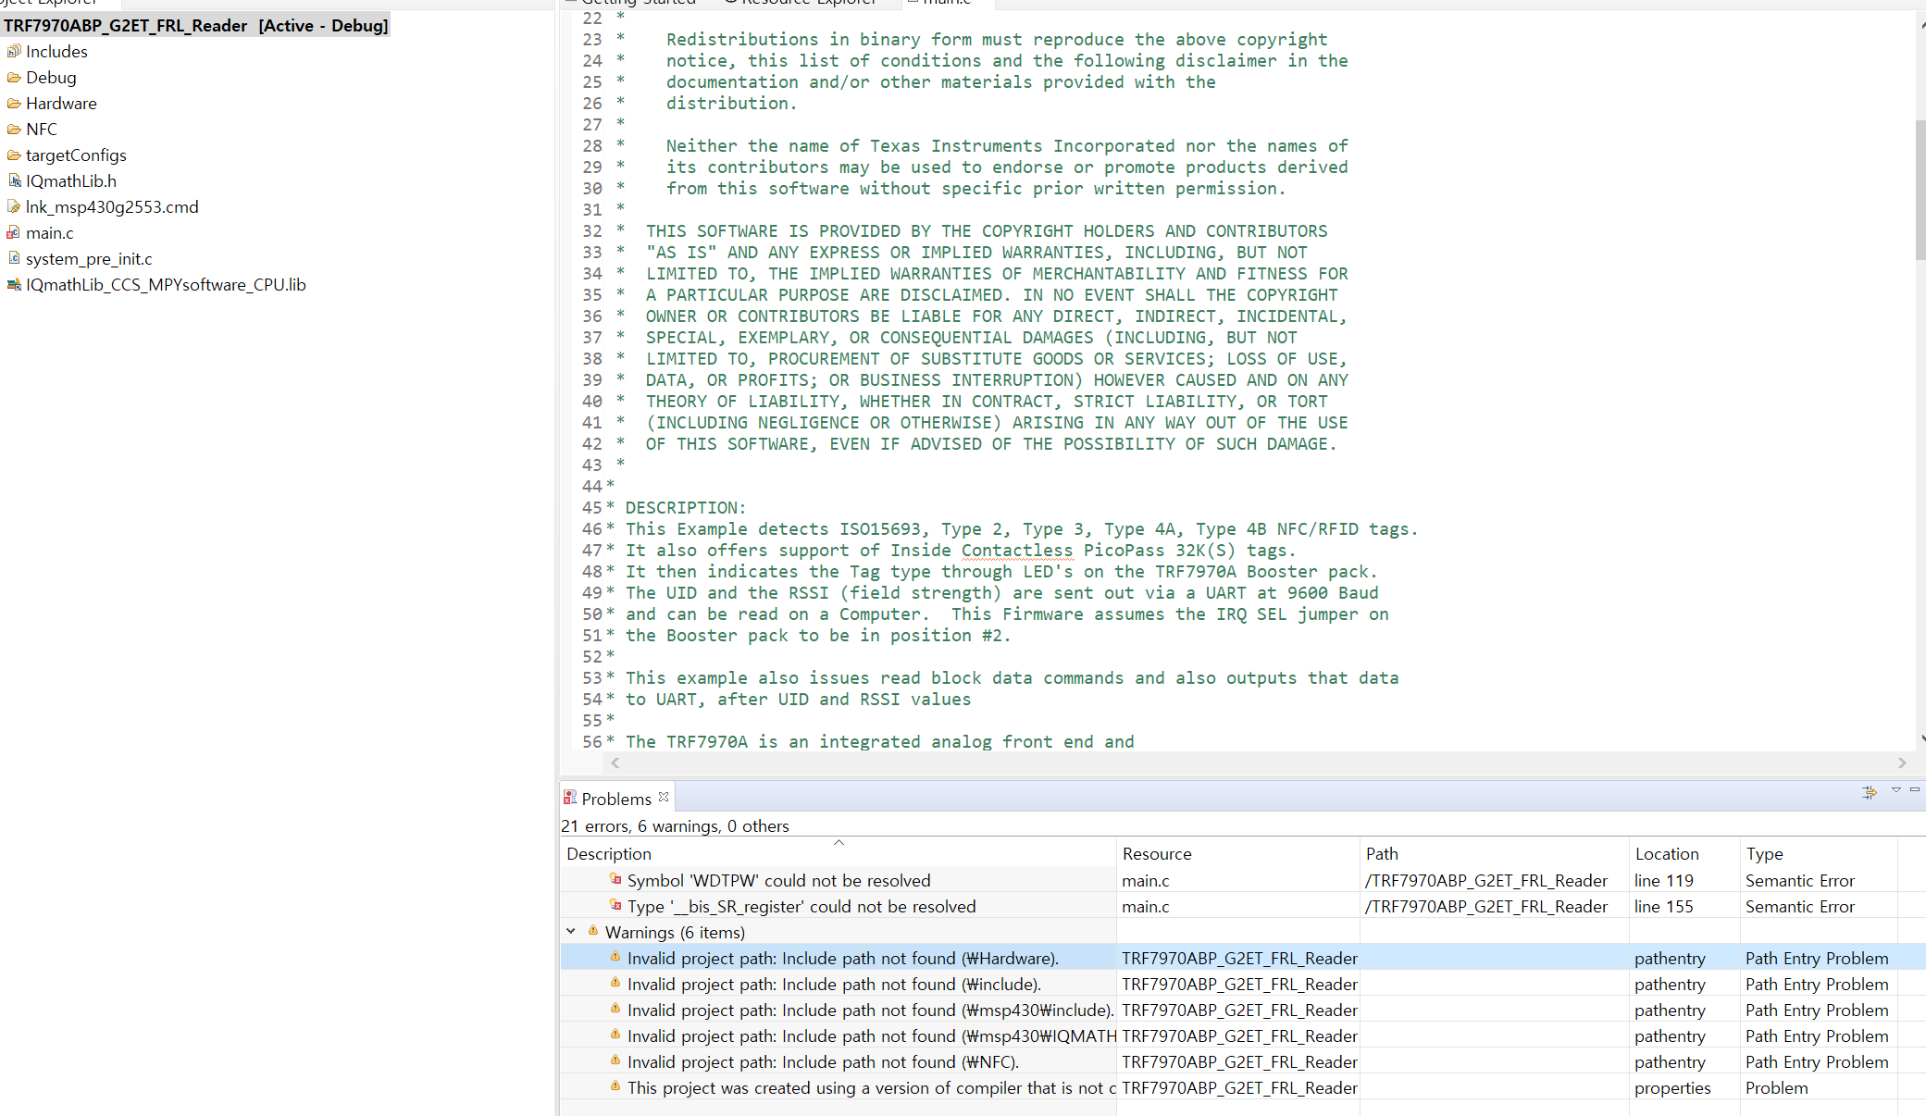Screen dimensions: 1926x1116
Task: Open the IQmathLib.h header file
Action: (70, 181)
